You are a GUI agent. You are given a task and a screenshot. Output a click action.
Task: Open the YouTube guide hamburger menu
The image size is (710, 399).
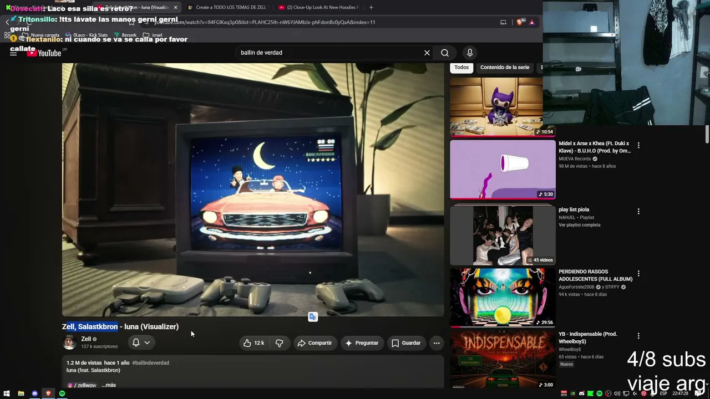pyautogui.click(x=13, y=53)
